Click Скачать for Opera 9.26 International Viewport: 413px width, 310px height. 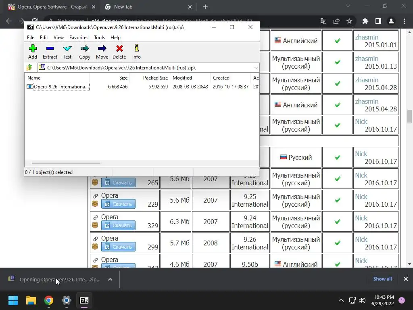pos(118,247)
